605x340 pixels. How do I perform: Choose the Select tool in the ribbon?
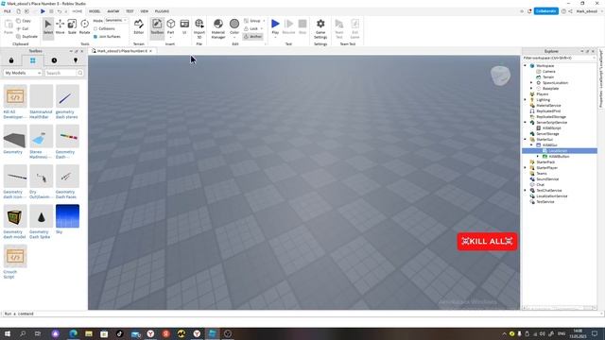coord(48,27)
